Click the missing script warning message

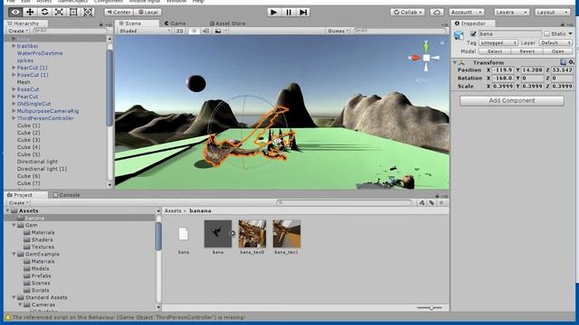click(x=128, y=317)
